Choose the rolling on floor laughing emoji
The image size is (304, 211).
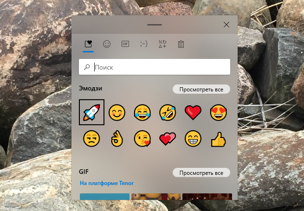[x=168, y=112]
